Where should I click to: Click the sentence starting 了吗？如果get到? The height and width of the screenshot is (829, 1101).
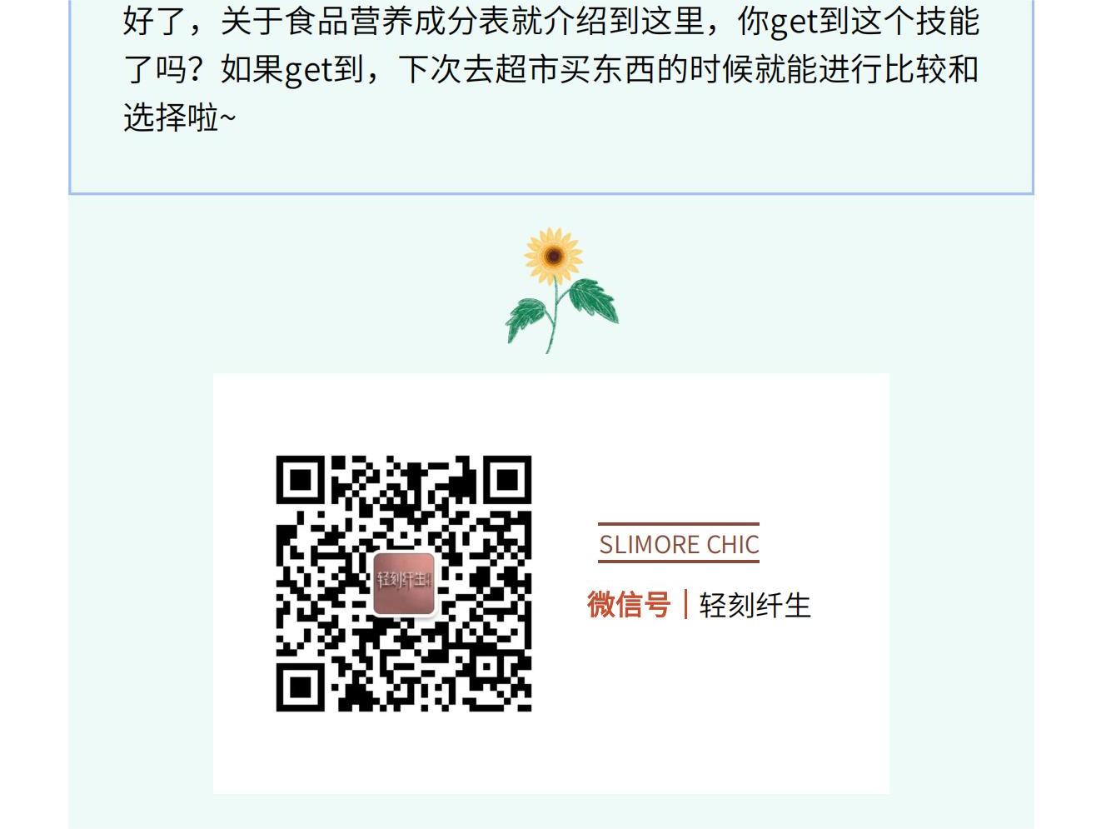(x=550, y=69)
